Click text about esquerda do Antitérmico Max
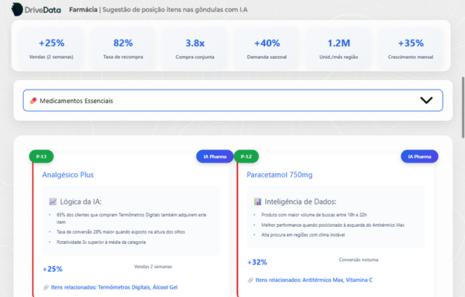The height and width of the screenshot is (297, 465). 333,225
